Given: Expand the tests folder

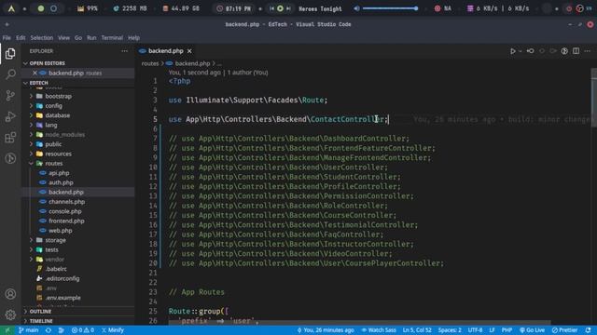Looking at the screenshot, I should pyautogui.click(x=52, y=249).
